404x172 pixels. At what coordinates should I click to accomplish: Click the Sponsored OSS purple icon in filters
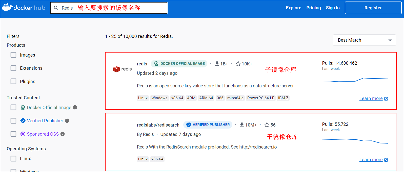[x=23, y=134]
